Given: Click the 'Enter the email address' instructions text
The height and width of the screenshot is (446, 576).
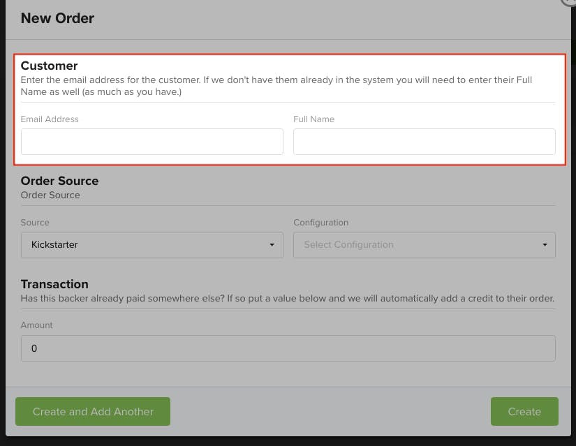Looking at the screenshot, I should (276, 86).
